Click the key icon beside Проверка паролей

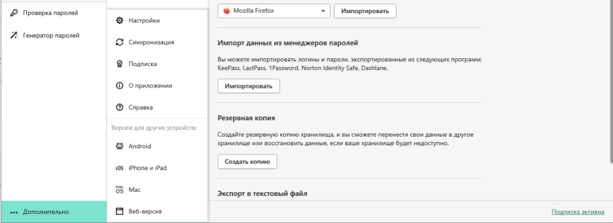[14, 13]
